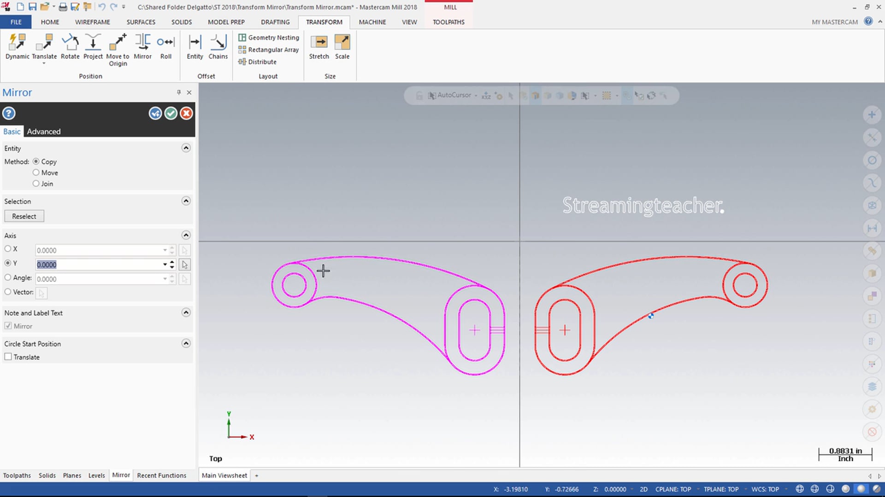This screenshot has width=885, height=497.
Task: Select the Project tool
Action: pyautogui.click(x=93, y=46)
